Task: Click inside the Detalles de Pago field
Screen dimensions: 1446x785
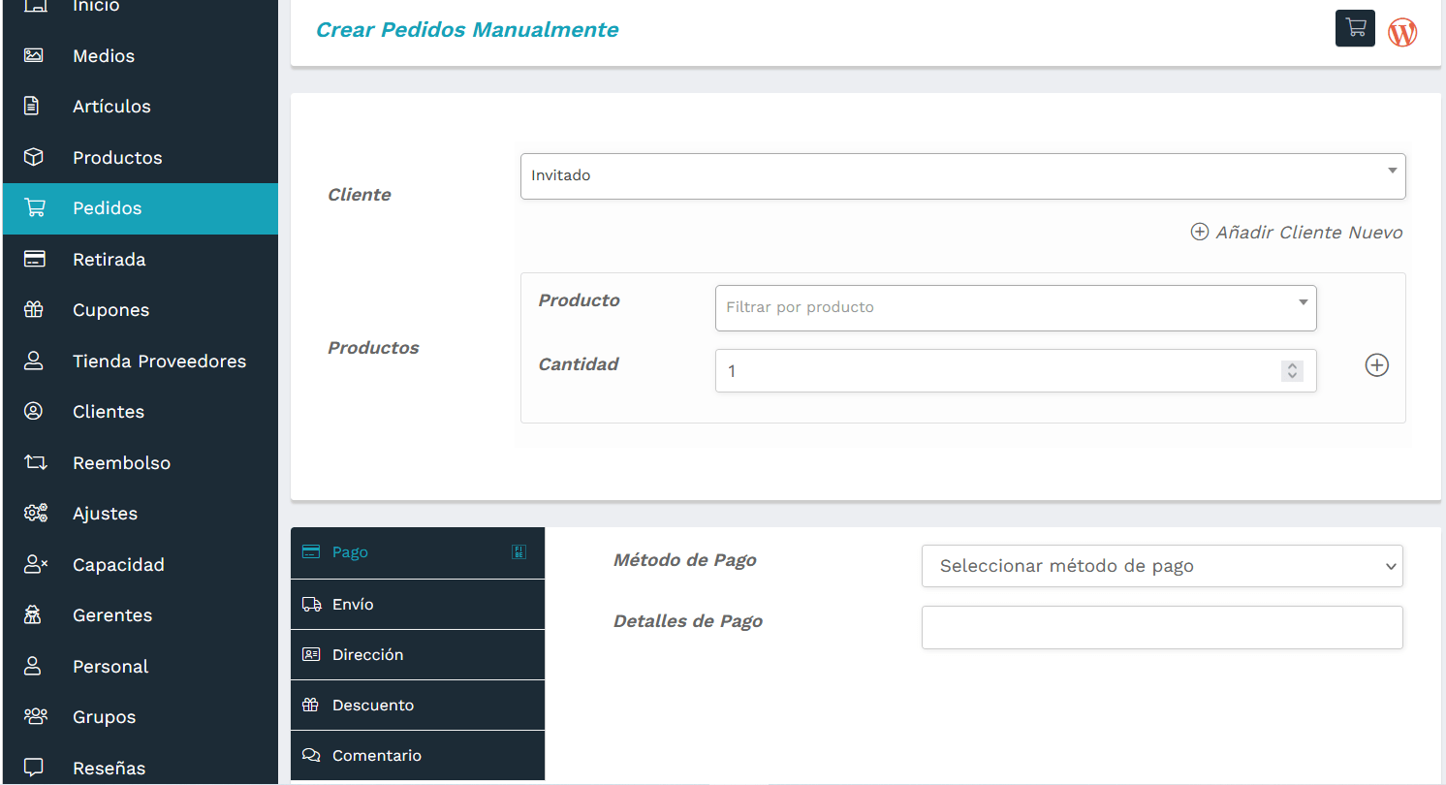Action: pos(1162,627)
